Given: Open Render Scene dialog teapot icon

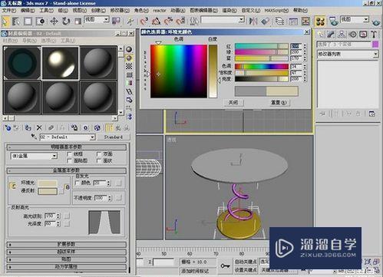Looking at the screenshot, I should click(x=333, y=21).
